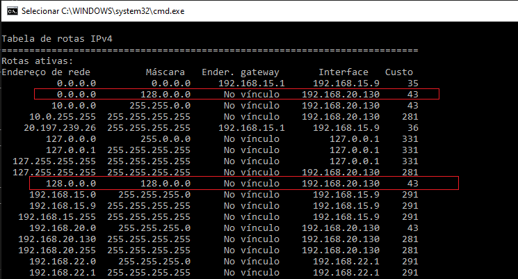Select network address 192.168.22.0
The width and height of the screenshot is (518, 279).
click(63, 261)
